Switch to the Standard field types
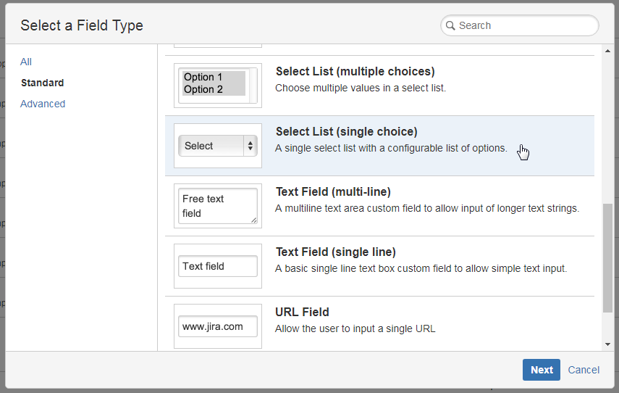Viewport: 619px width, 393px height. click(x=42, y=83)
